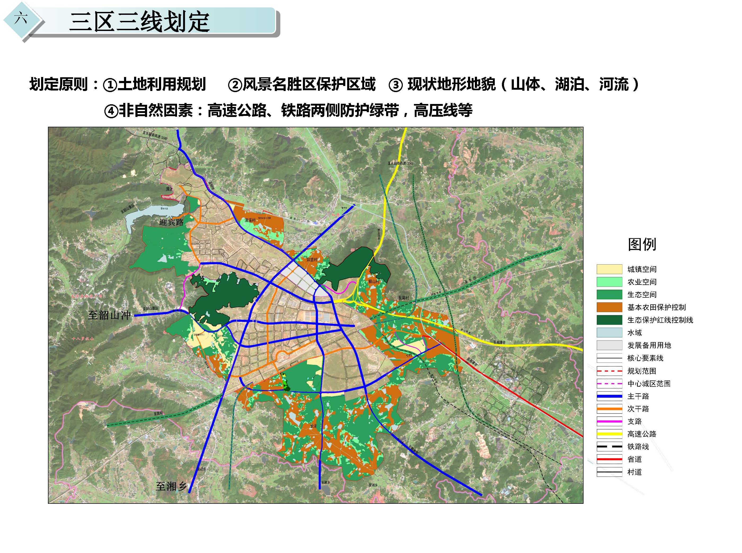
Task: Click the legend label 规划范围
Action: [x=642, y=371]
